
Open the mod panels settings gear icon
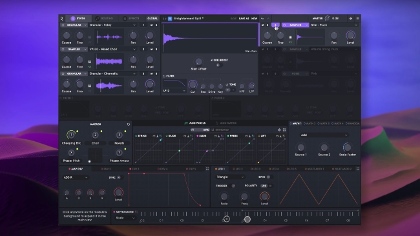coord(279,130)
